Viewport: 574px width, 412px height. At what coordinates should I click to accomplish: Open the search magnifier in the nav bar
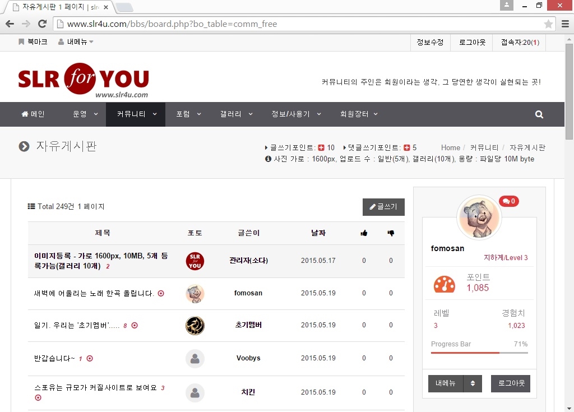tap(539, 114)
